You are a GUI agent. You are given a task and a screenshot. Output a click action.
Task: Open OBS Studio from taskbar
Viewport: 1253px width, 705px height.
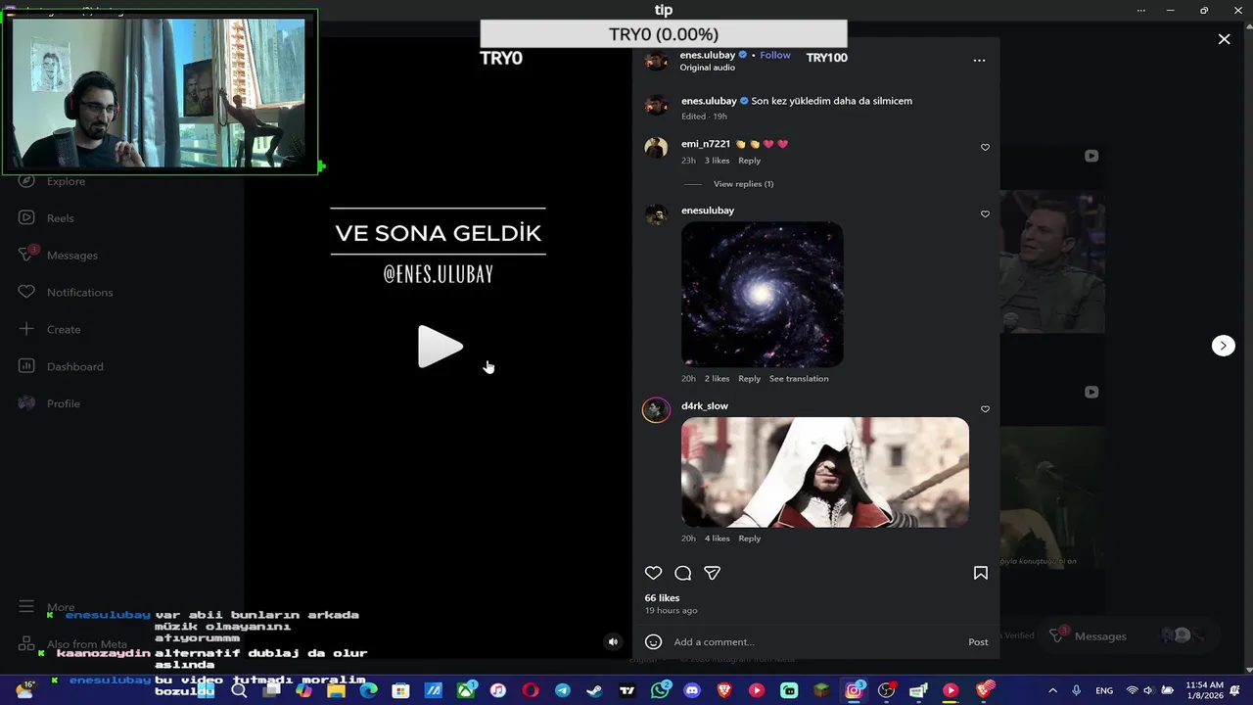886,690
